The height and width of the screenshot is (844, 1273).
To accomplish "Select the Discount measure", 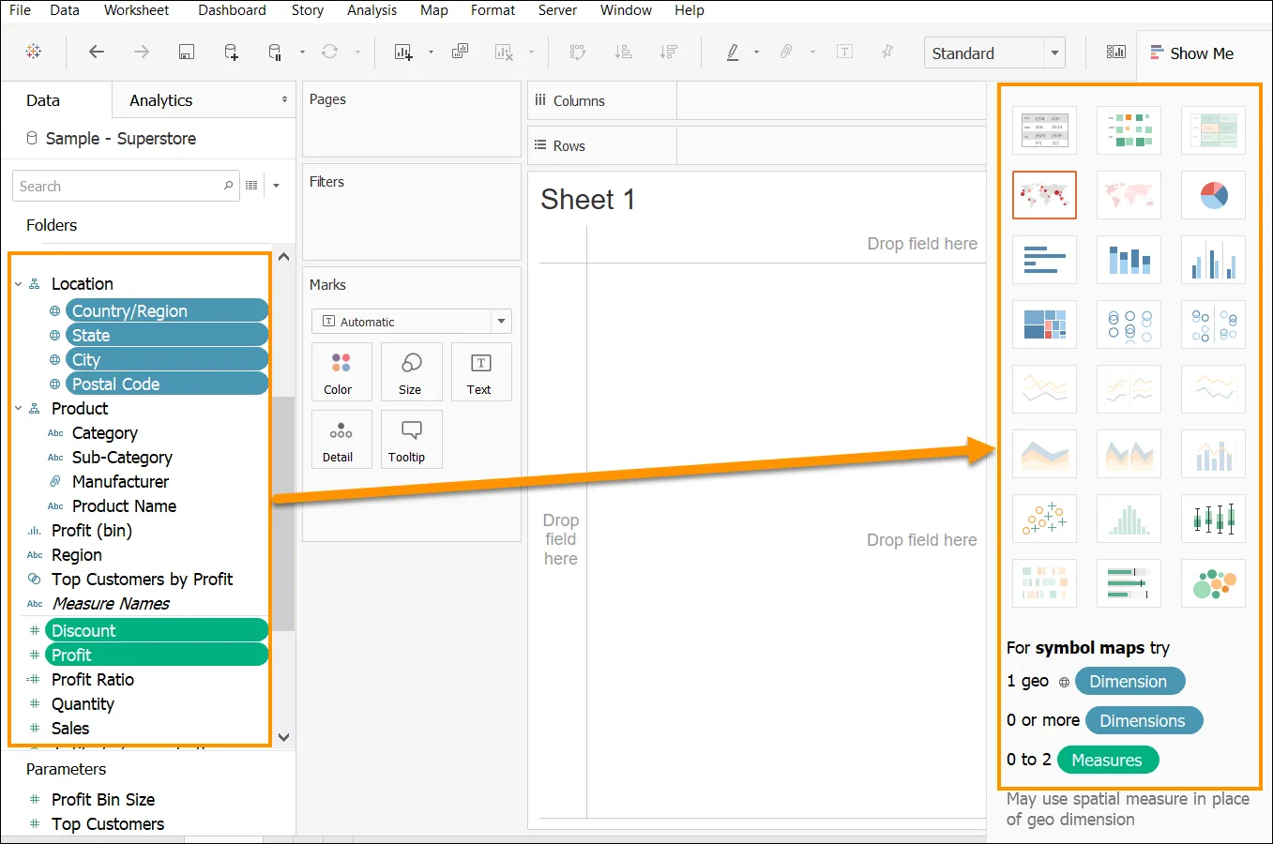I will (157, 630).
